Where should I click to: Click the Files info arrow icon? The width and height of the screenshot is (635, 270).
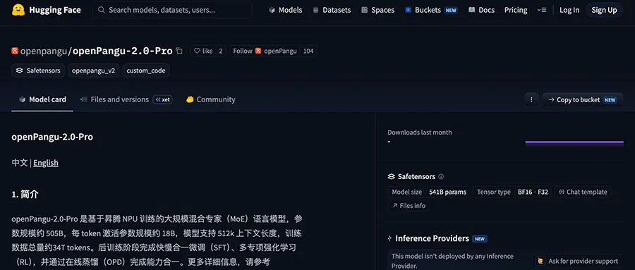click(x=394, y=206)
